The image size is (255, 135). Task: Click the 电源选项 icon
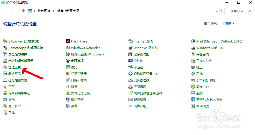coord(68,61)
